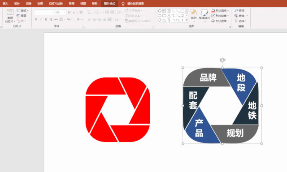This screenshot has height=172, width=287.
Task: Click the Find (查找) button
Action: [x=240, y=11]
